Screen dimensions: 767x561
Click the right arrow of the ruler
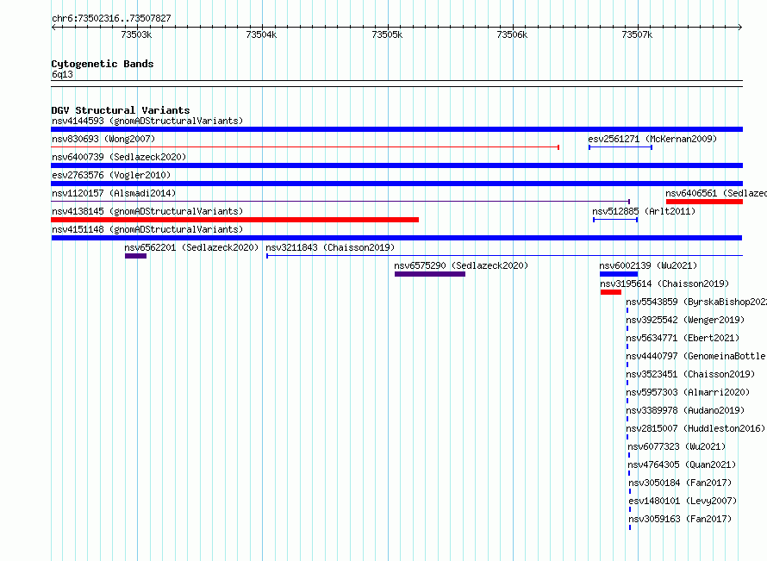740,27
